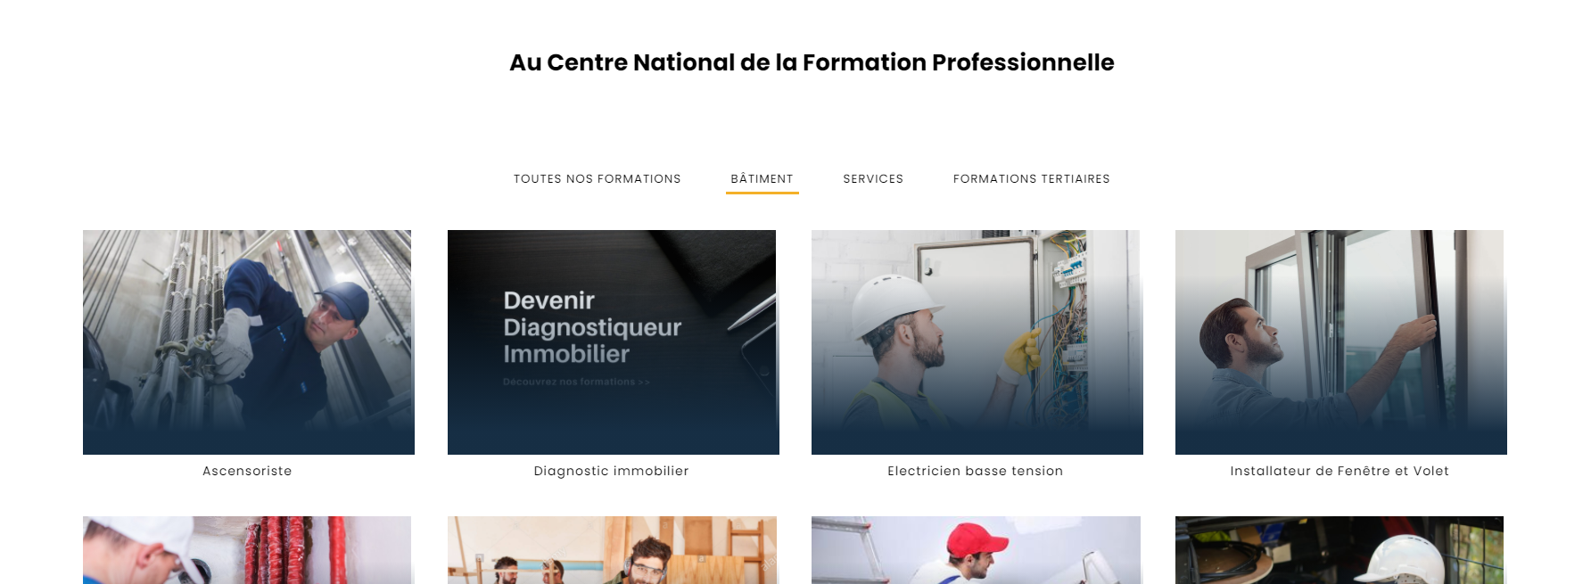Open the red pipes plumber thumbnail
The width and height of the screenshot is (1591, 584).
click(247, 550)
